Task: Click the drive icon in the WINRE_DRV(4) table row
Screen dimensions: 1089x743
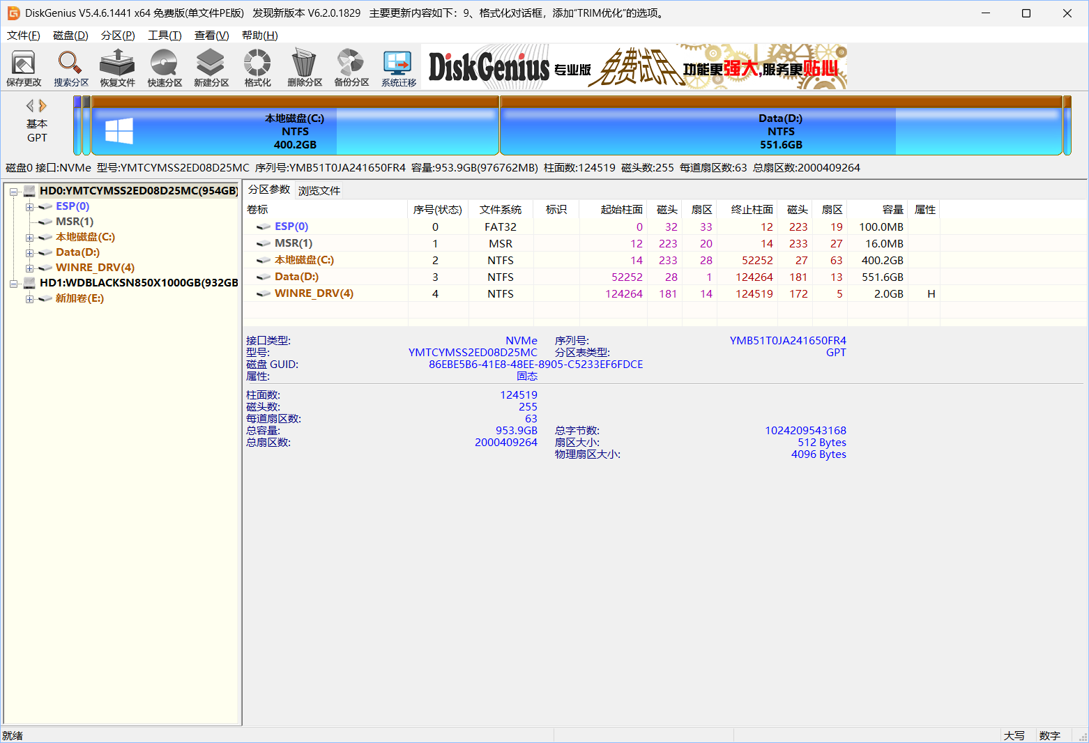Action: click(x=264, y=293)
